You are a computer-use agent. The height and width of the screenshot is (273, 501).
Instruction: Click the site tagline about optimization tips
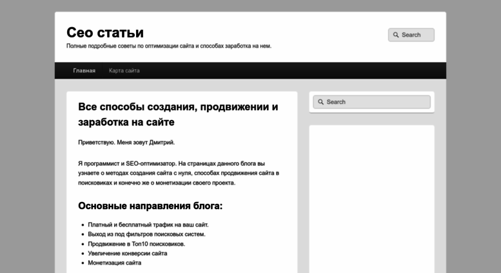(x=169, y=46)
